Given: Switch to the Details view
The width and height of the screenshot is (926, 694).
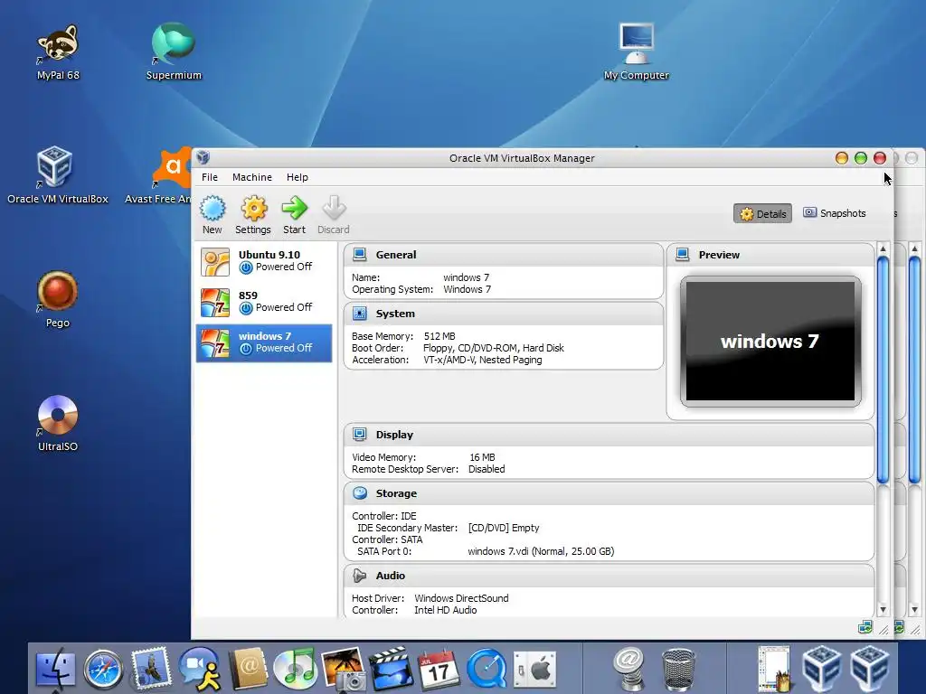Looking at the screenshot, I should [762, 213].
